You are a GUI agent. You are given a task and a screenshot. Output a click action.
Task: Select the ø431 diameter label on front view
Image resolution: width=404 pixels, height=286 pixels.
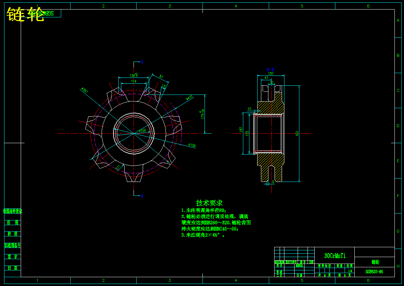pos(189,98)
